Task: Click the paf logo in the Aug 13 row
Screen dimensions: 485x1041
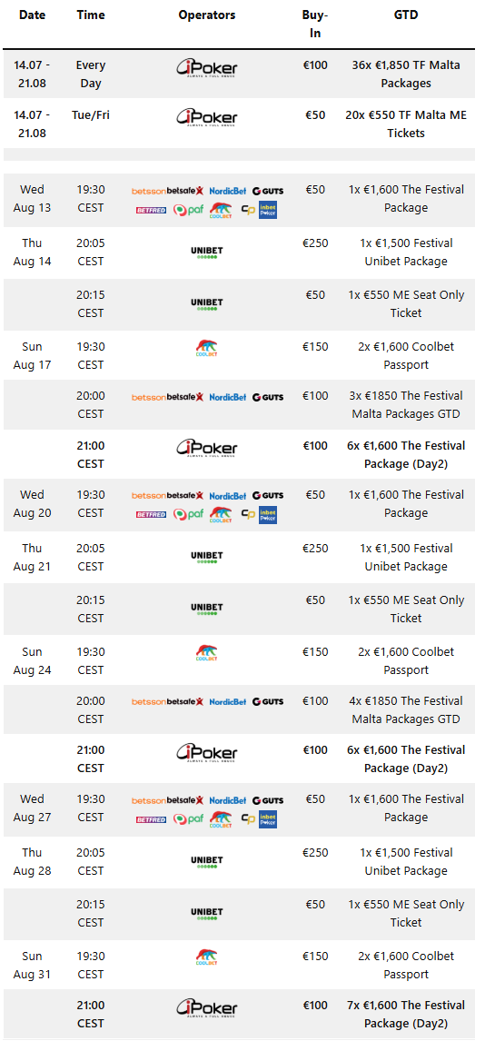Action: click(188, 210)
